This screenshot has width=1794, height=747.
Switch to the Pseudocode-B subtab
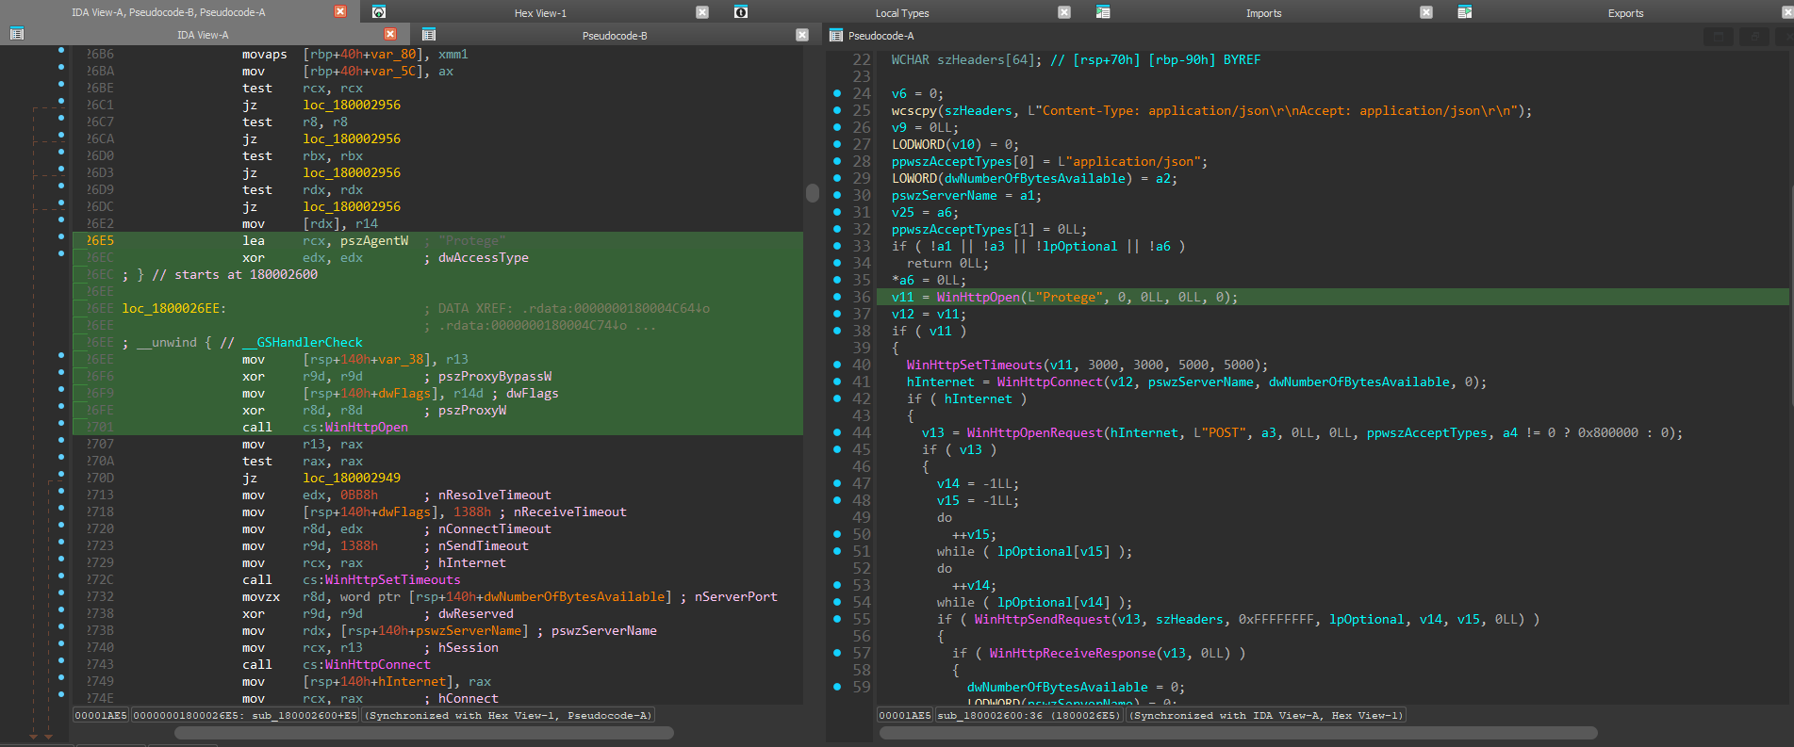pyautogui.click(x=615, y=36)
